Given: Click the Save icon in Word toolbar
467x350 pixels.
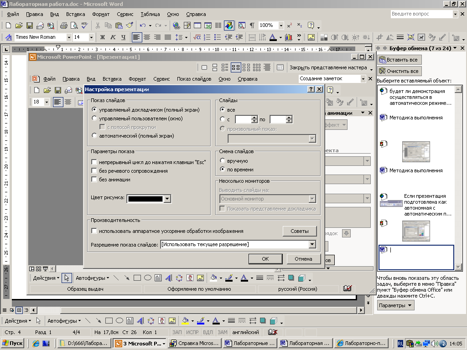Looking at the screenshot, I should point(30,26).
